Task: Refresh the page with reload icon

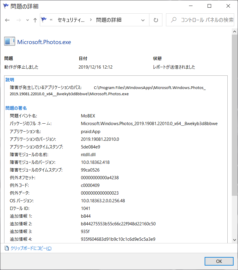Action: (156, 20)
